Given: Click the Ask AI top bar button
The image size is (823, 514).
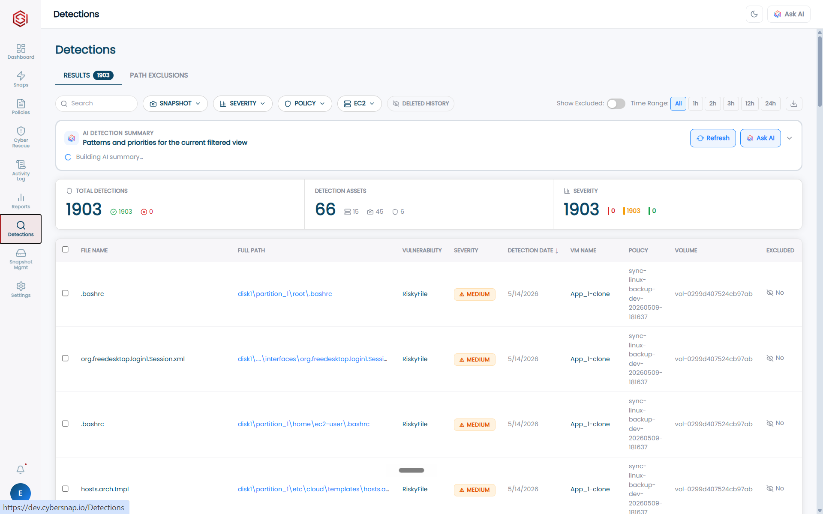Looking at the screenshot, I should click(x=789, y=14).
